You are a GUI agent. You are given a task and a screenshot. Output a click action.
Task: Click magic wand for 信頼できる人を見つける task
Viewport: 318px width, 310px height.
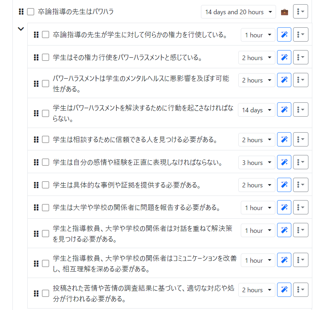[284, 139]
